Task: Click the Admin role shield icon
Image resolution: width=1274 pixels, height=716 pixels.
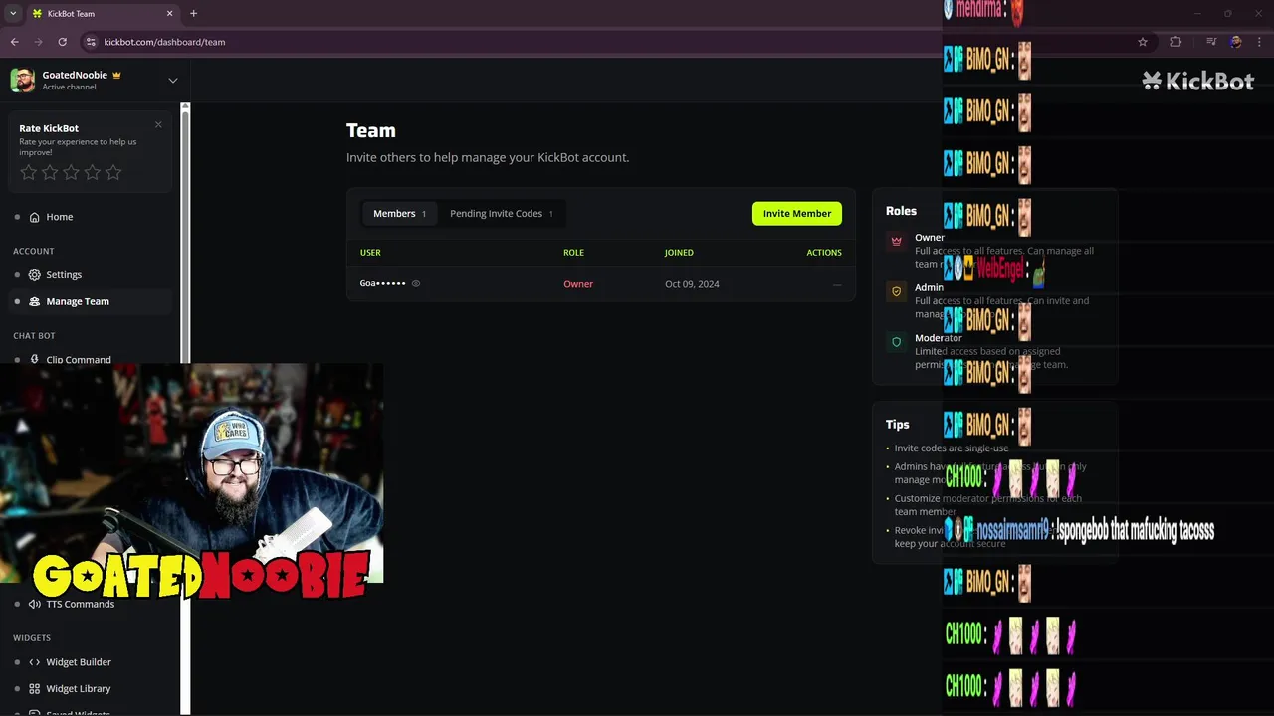Action: pyautogui.click(x=897, y=291)
